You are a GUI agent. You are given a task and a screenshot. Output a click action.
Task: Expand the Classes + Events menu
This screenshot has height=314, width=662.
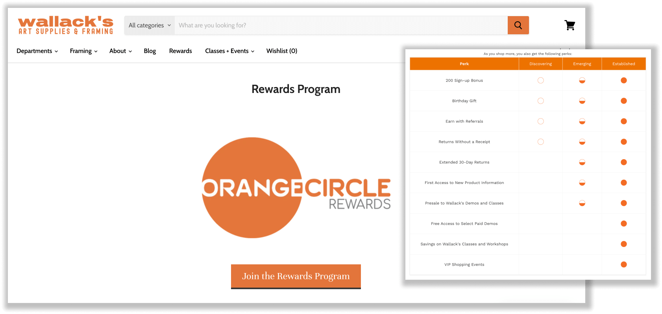pyautogui.click(x=229, y=51)
